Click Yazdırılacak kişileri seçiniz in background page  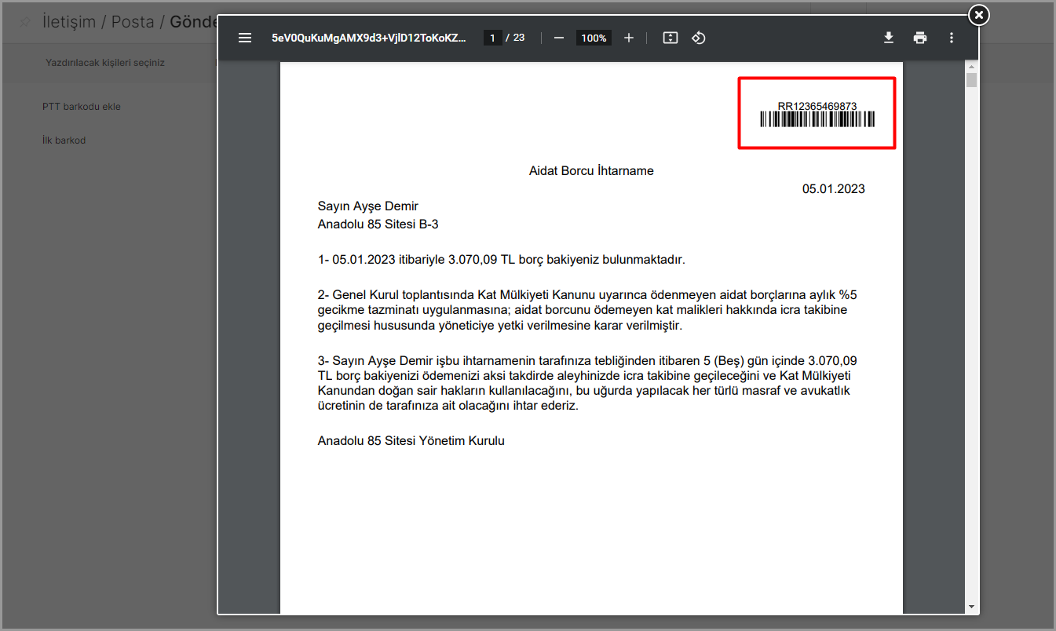[105, 63]
